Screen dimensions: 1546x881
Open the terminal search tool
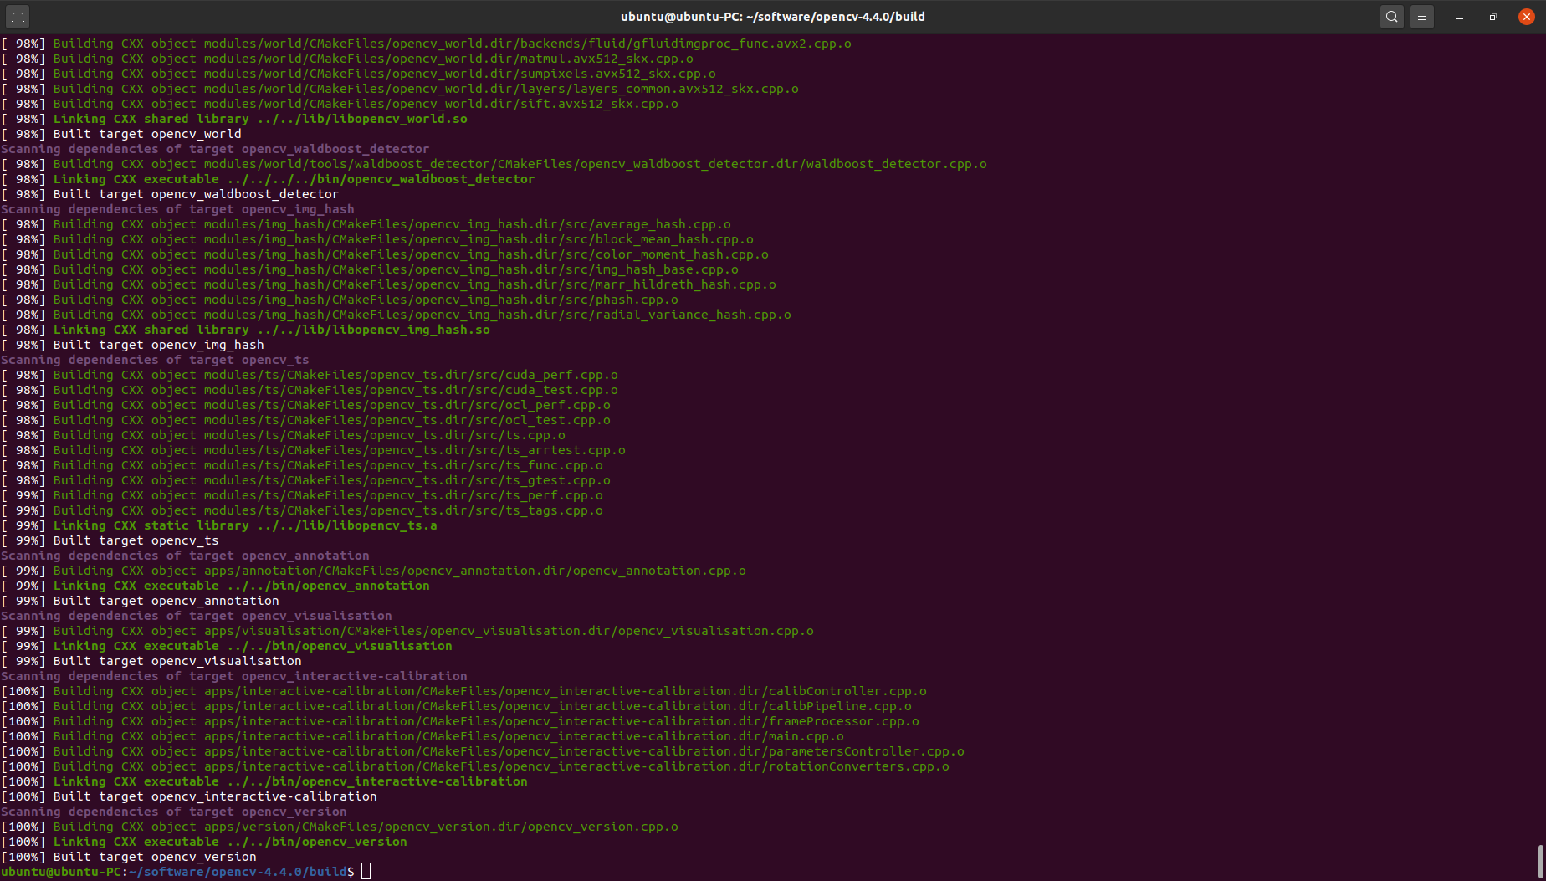click(x=1391, y=17)
